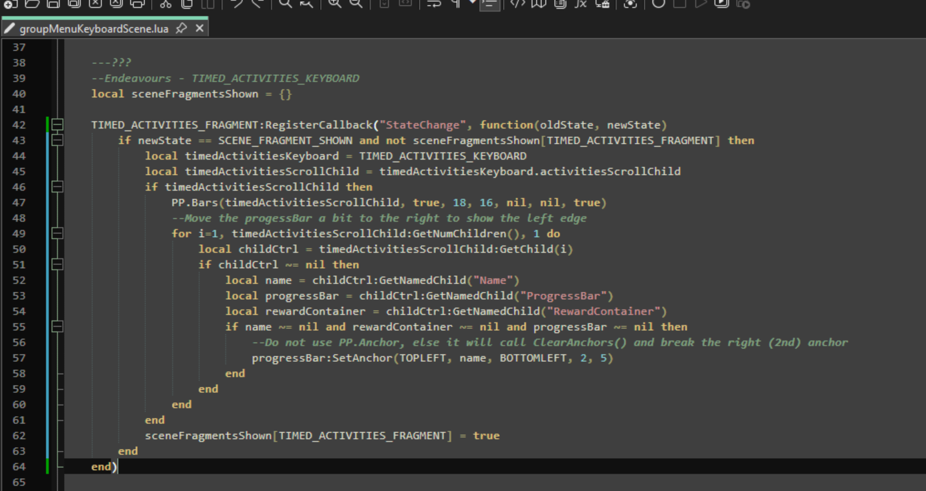Close the current document via toolbar

(95, 3)
